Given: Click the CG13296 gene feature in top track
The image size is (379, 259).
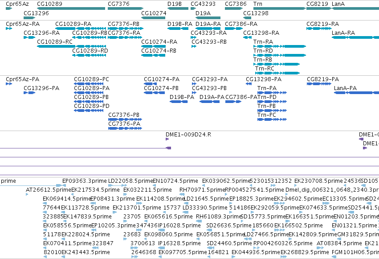Looking at the screenshot, I should (29, 18).
